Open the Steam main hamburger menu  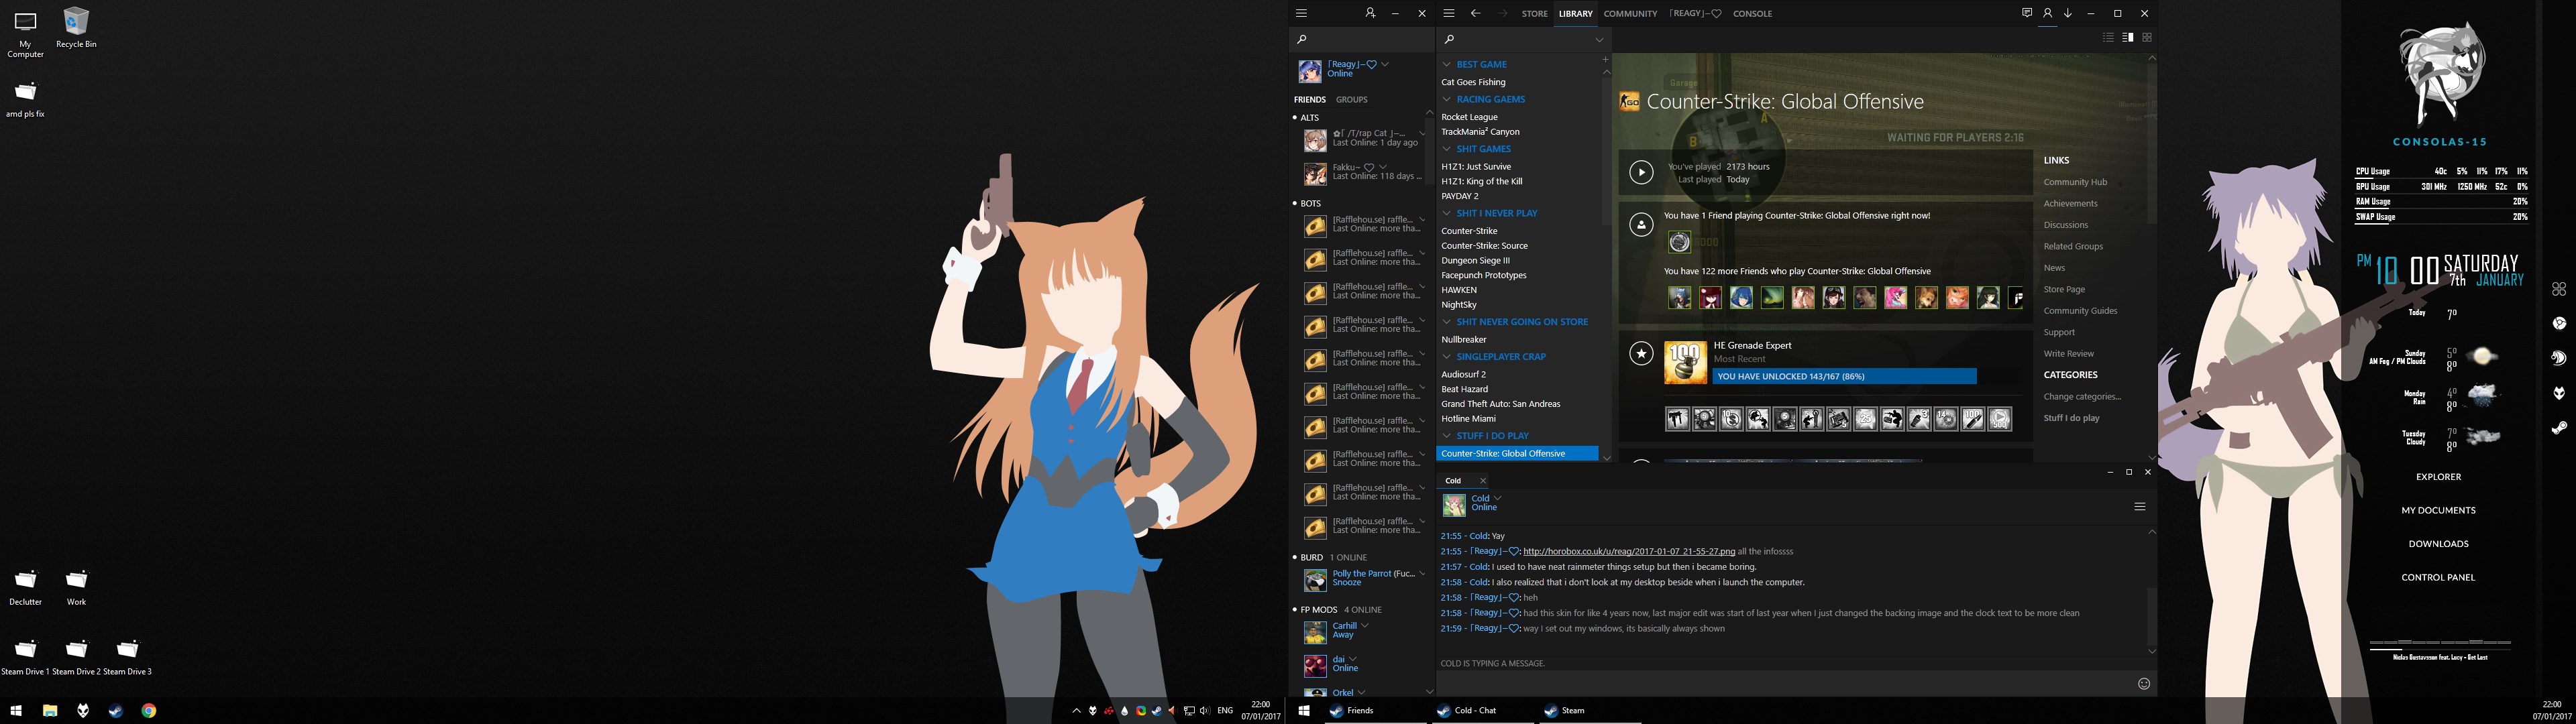point(1449,14)
